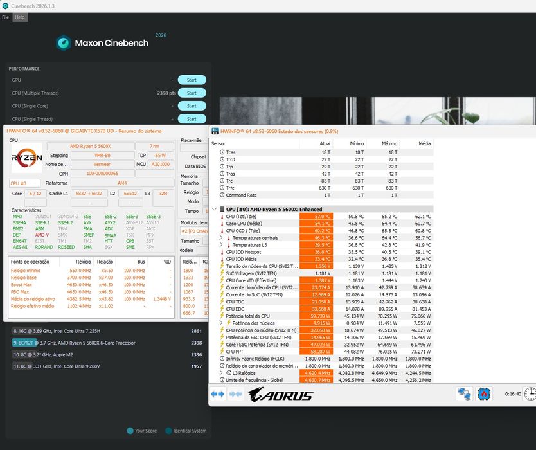Open Cinebench File menu
The height and width of the screenshot is (450, 536).
(x=6, y=17)
